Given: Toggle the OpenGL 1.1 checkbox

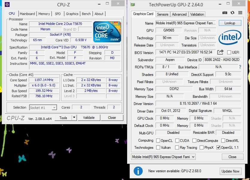Looking at the screenshot, I should pos(218,147).
